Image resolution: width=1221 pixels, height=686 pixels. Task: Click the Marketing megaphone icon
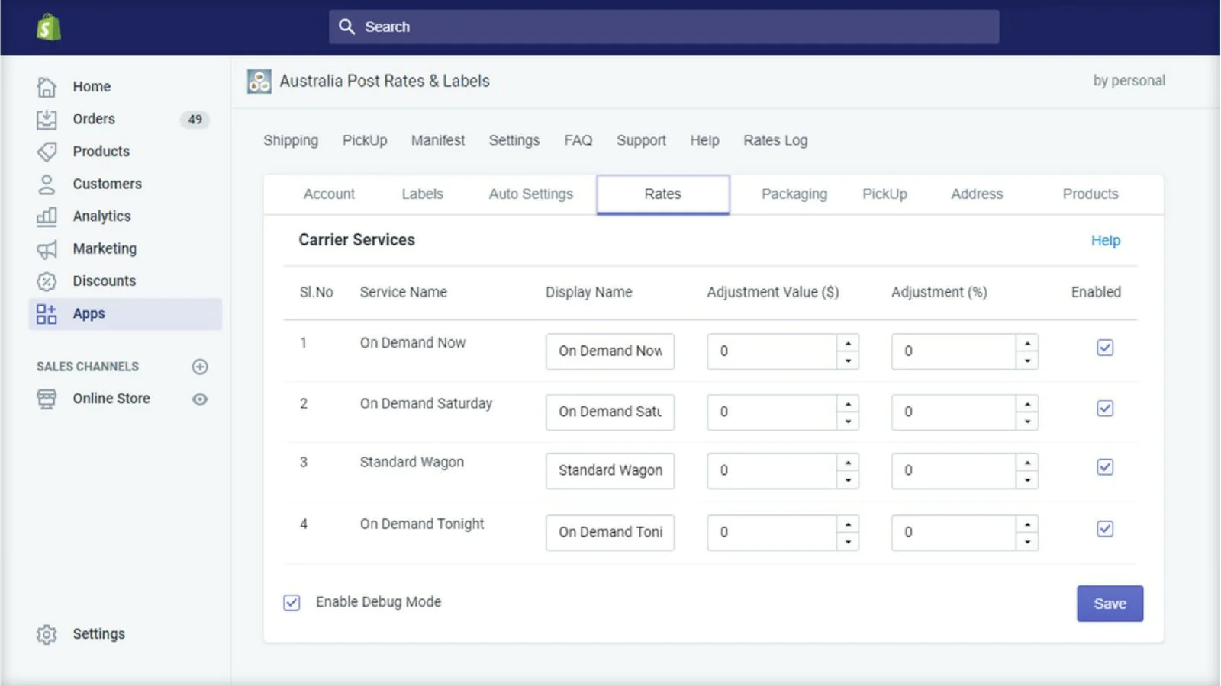[x=47, y=249]
